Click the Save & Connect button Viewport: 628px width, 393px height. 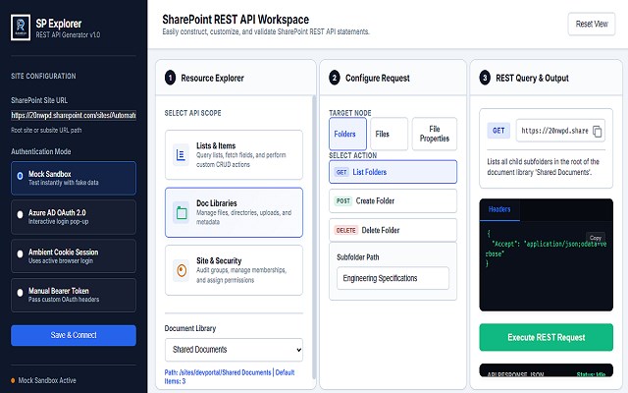pyautogui.click(x=74, y=335)
